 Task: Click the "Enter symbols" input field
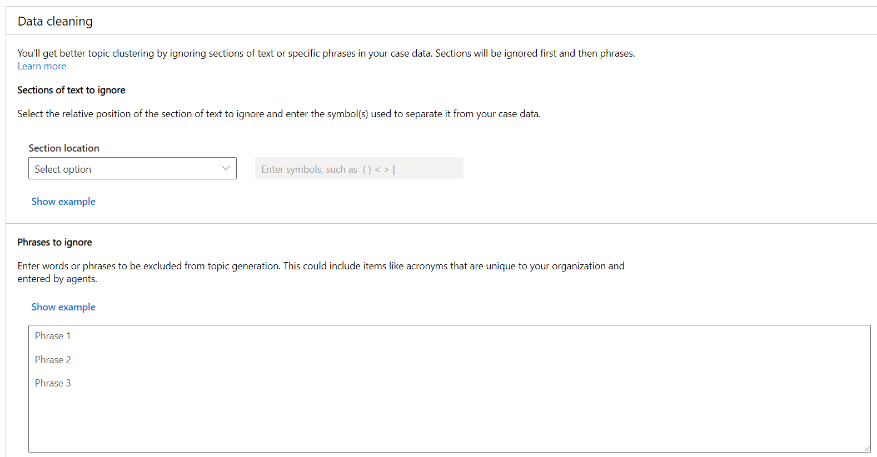click(x=358, y=168)
